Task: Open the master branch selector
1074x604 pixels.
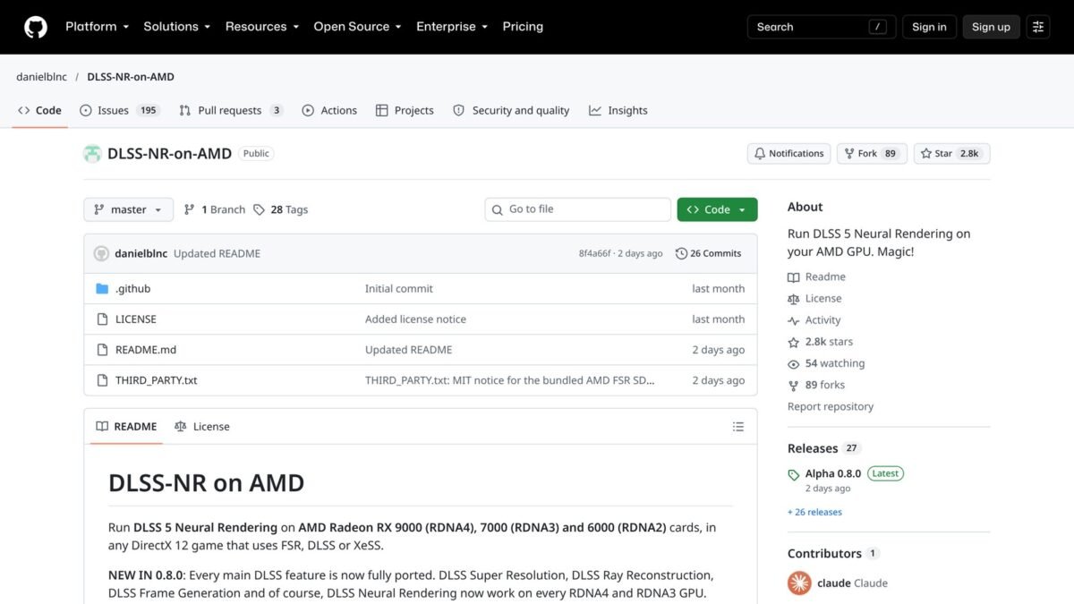Action: [129, 209]
